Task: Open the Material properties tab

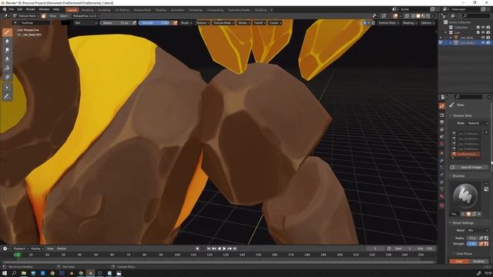Action: pos(441,196)
